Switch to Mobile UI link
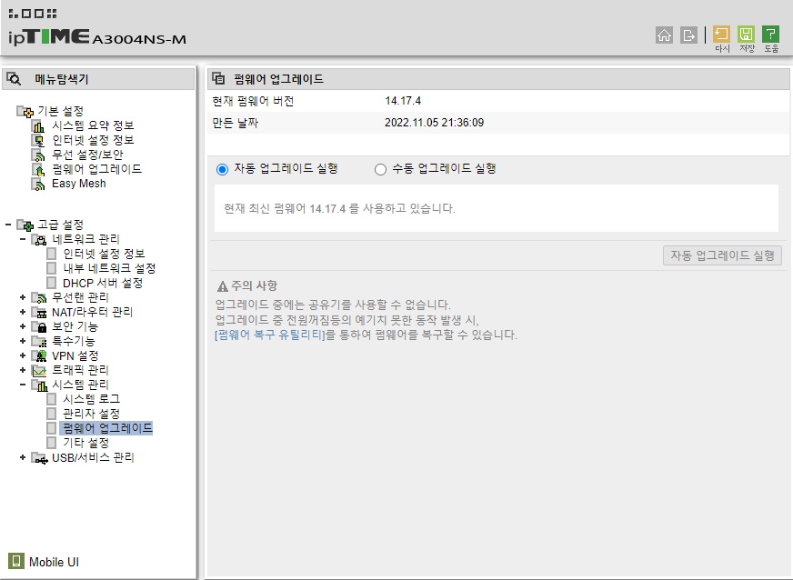Viewport: 793px width, 580px height. [55, 562]
